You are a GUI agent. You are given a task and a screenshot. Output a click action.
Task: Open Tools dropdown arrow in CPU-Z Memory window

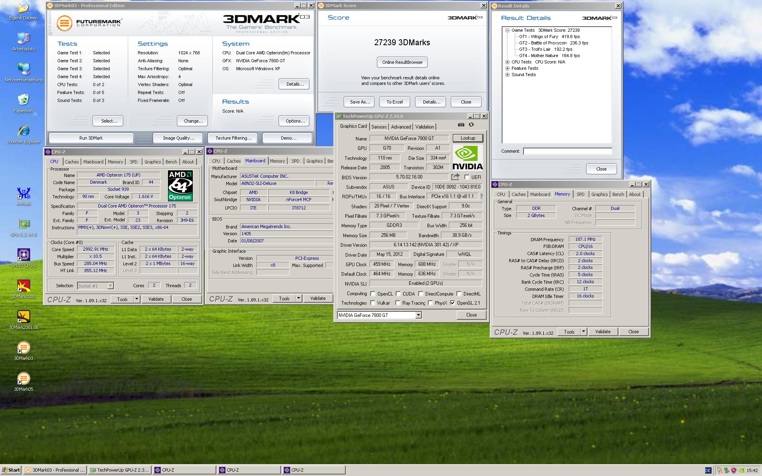[583, 332]
